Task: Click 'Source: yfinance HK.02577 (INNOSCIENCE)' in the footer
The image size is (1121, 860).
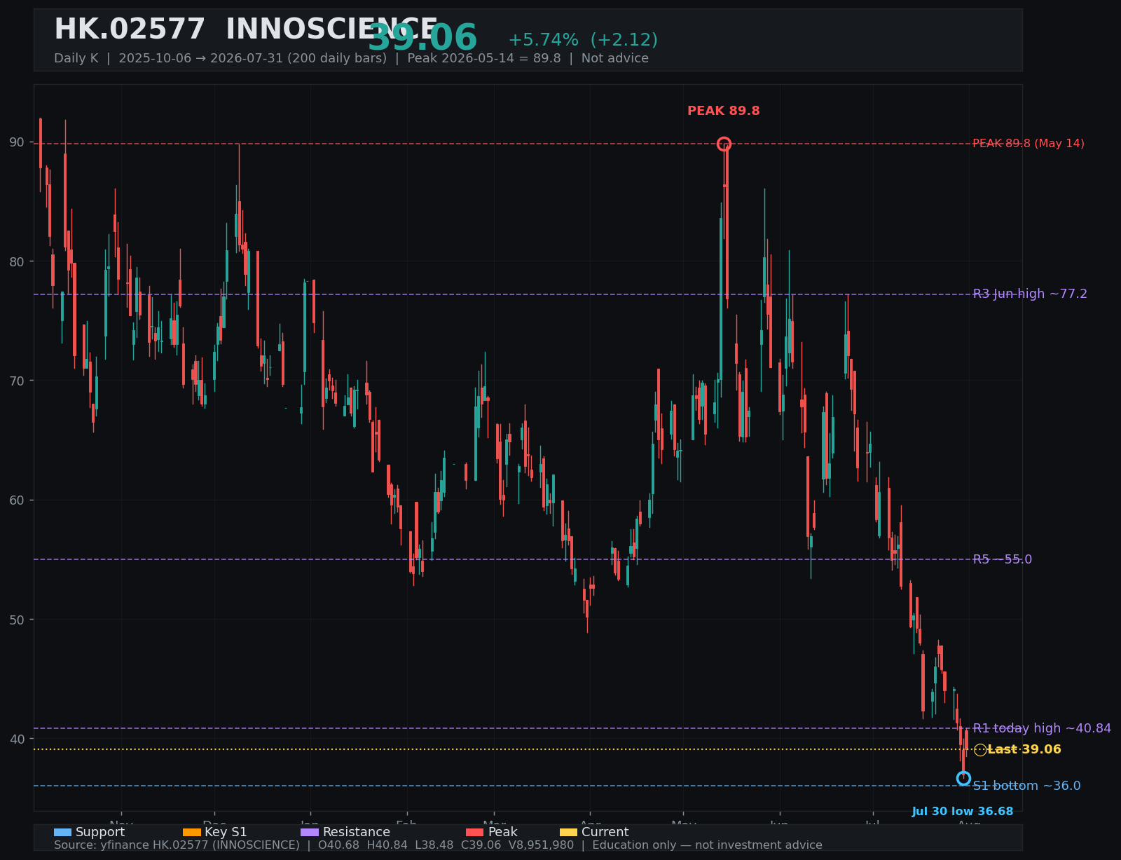Action: pos(177,845)
